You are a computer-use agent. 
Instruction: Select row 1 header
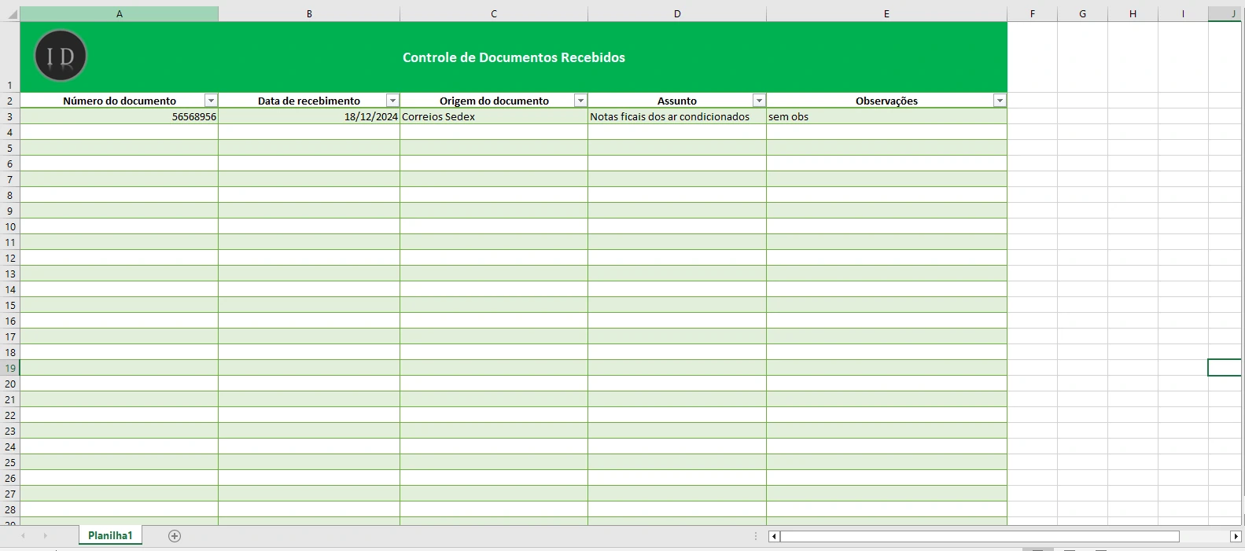[10, 57]
